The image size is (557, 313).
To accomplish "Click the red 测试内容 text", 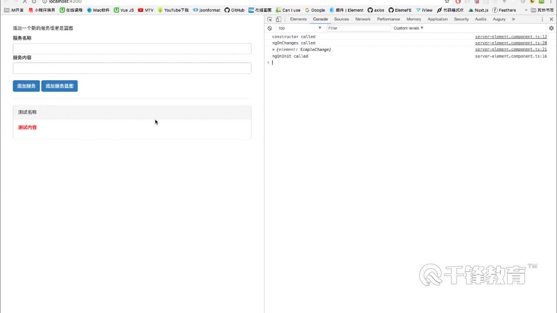I will pyautogui.click(x=27, y=127).
